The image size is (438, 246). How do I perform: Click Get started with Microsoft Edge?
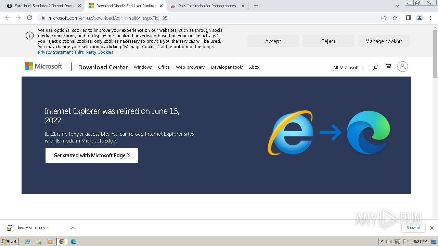(92, 155)
